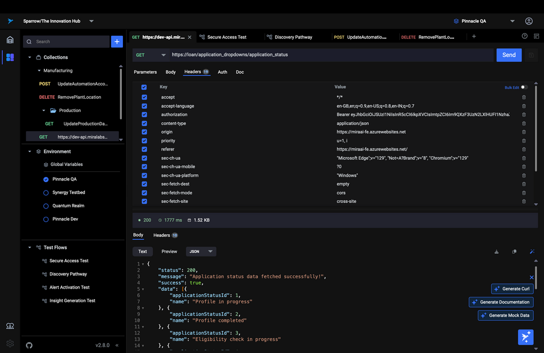The height and width of the screenshot is (353, 544).
Task: Download the response body
Action: tap(496, 252)
